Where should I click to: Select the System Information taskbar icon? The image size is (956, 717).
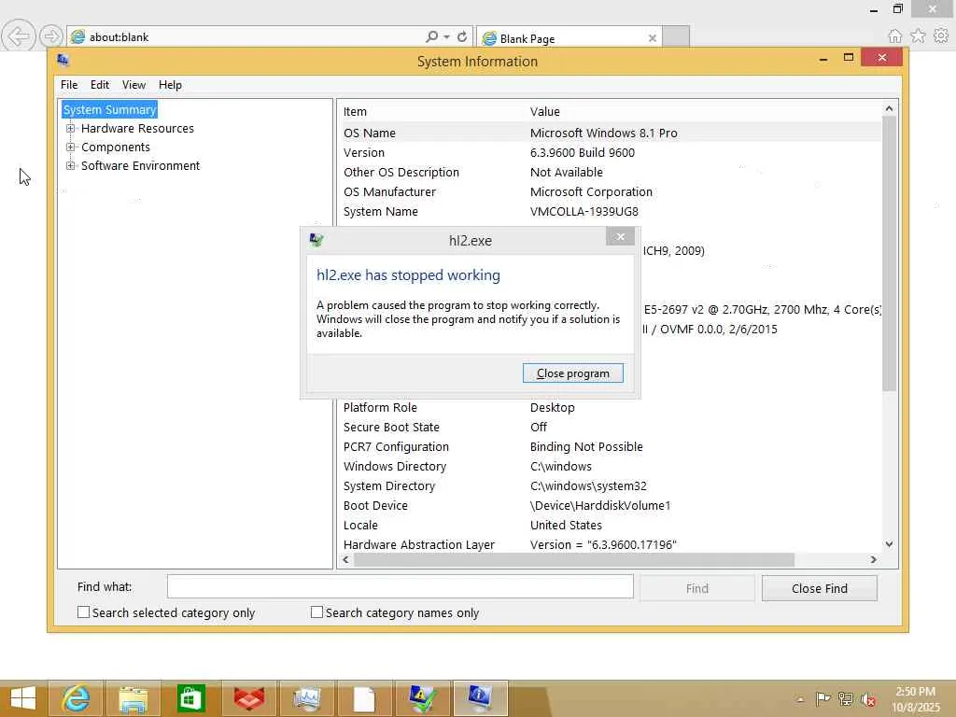coord(480,698)
